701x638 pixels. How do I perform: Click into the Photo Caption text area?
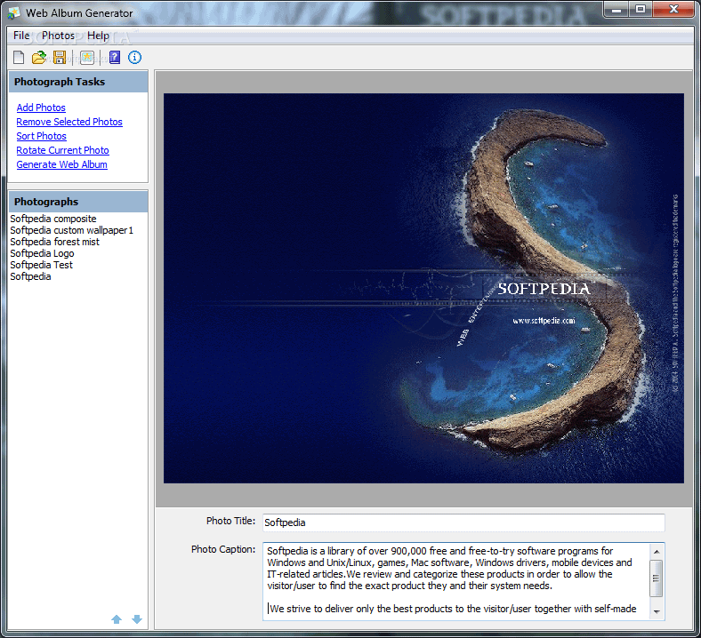[456, 581]
